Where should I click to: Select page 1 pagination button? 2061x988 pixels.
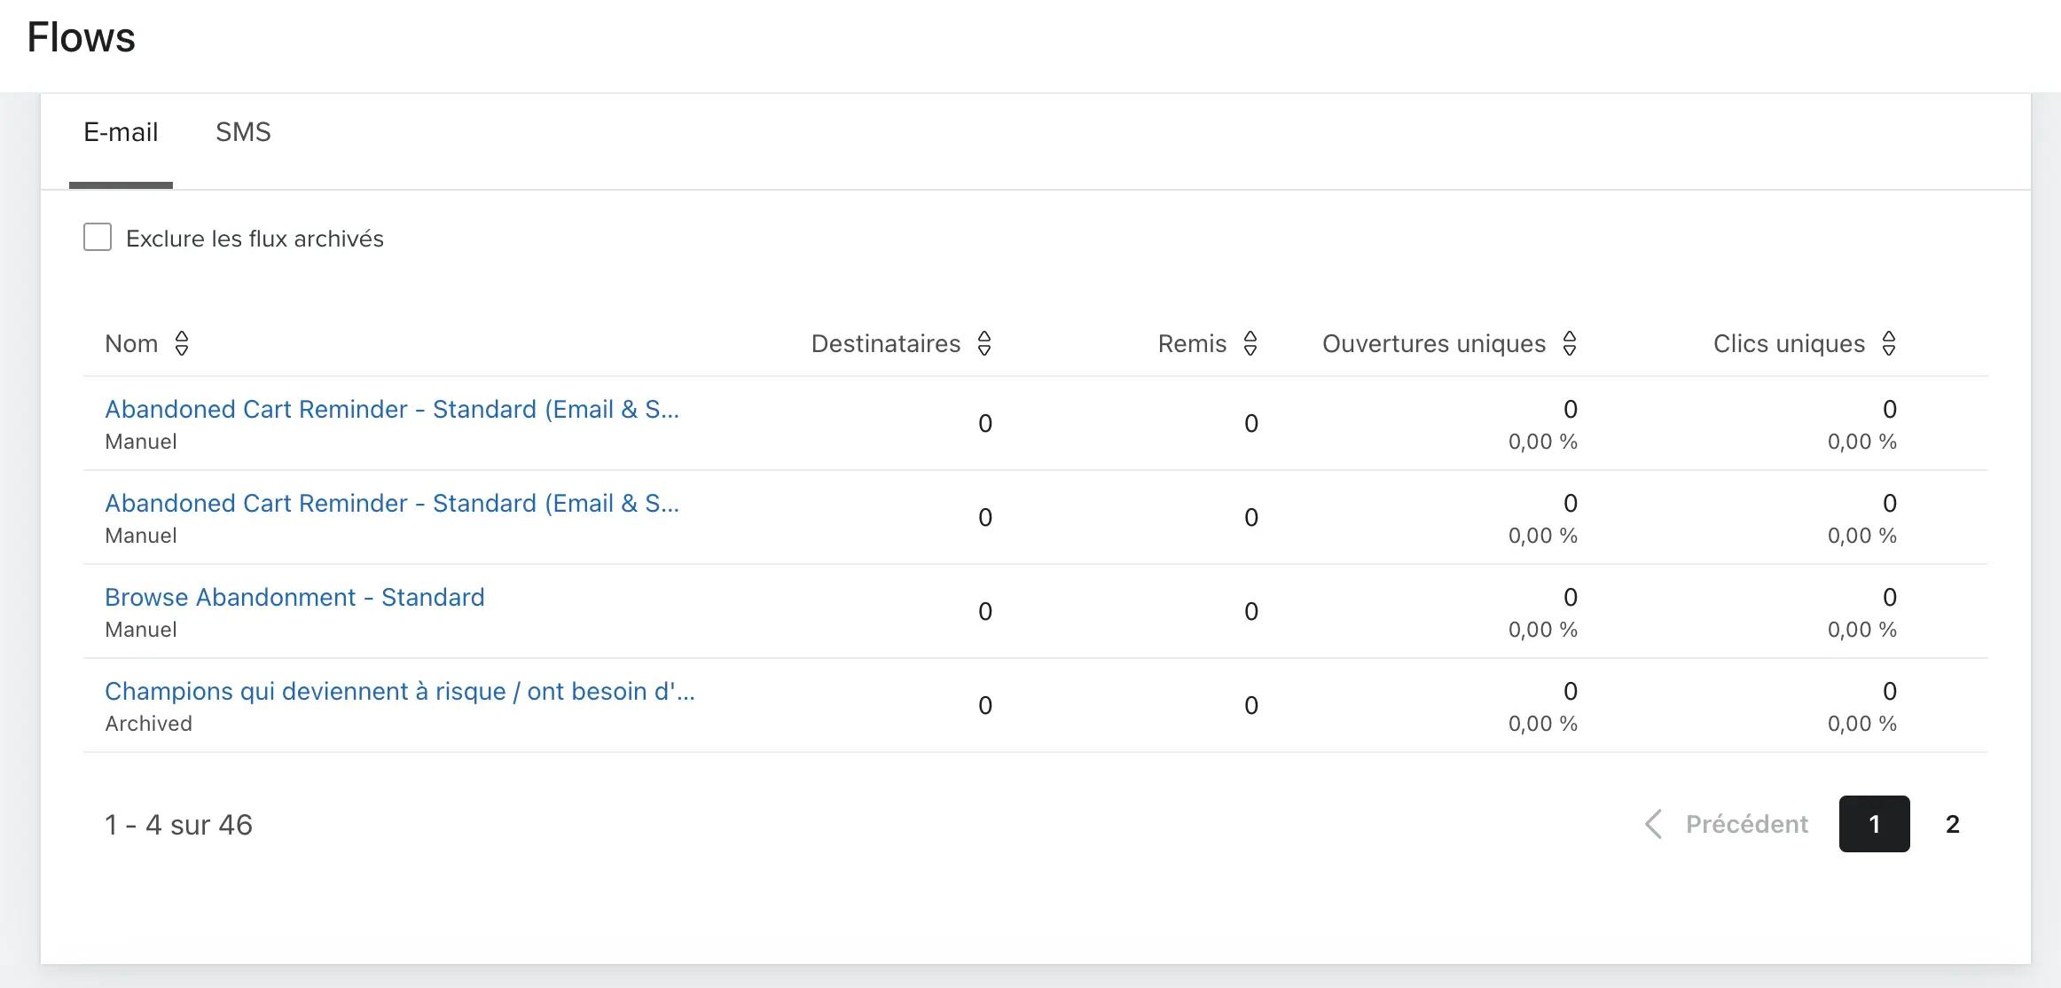[x=1875, y=824]
